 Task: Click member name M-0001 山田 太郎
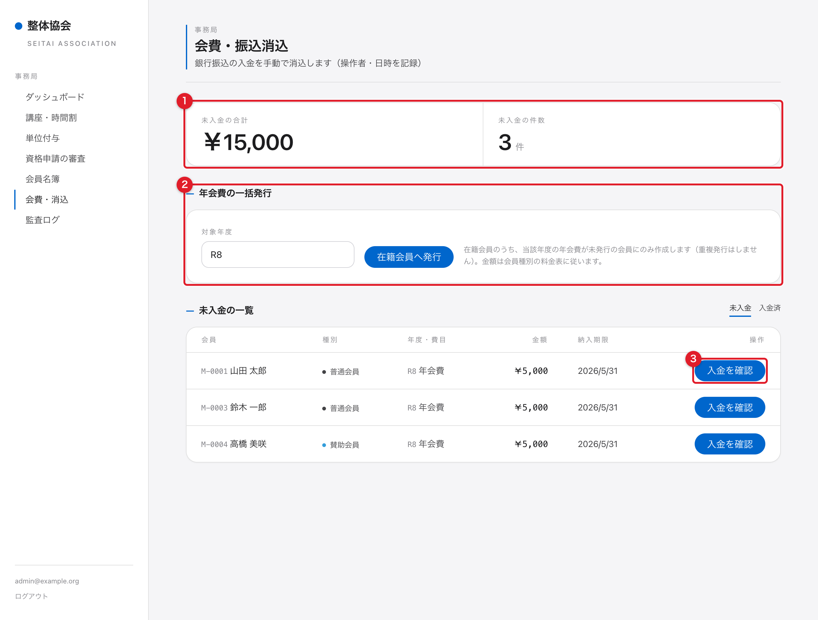[234, 371]
